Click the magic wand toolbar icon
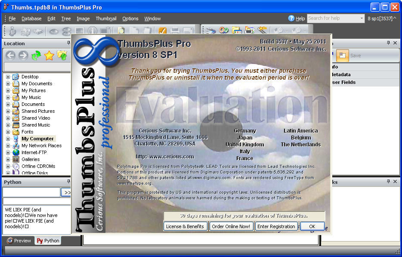This screenshot has height=257, width=402. click(x=262, y=30)
